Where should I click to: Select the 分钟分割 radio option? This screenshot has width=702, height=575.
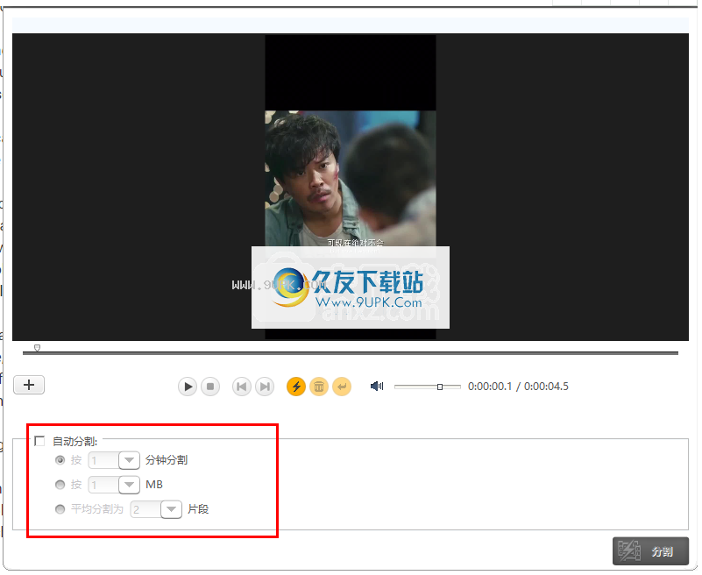click(x=60, y=460)
